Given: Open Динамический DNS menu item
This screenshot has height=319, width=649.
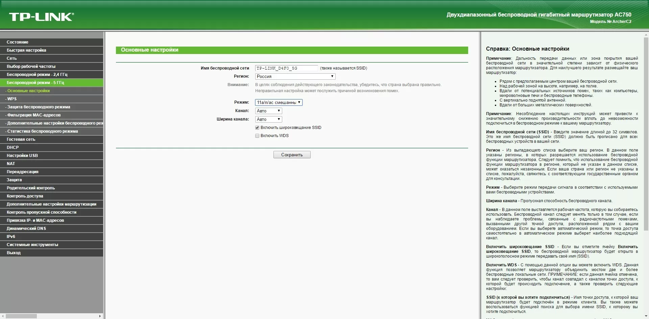Looking at the screenshot, I should pyautogui.click(x=51, y=229).
